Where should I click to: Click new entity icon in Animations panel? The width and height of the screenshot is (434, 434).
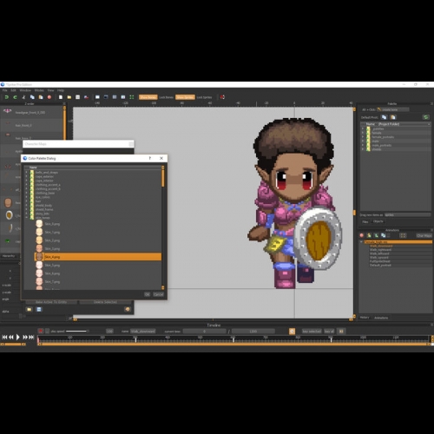click(369, 235)
